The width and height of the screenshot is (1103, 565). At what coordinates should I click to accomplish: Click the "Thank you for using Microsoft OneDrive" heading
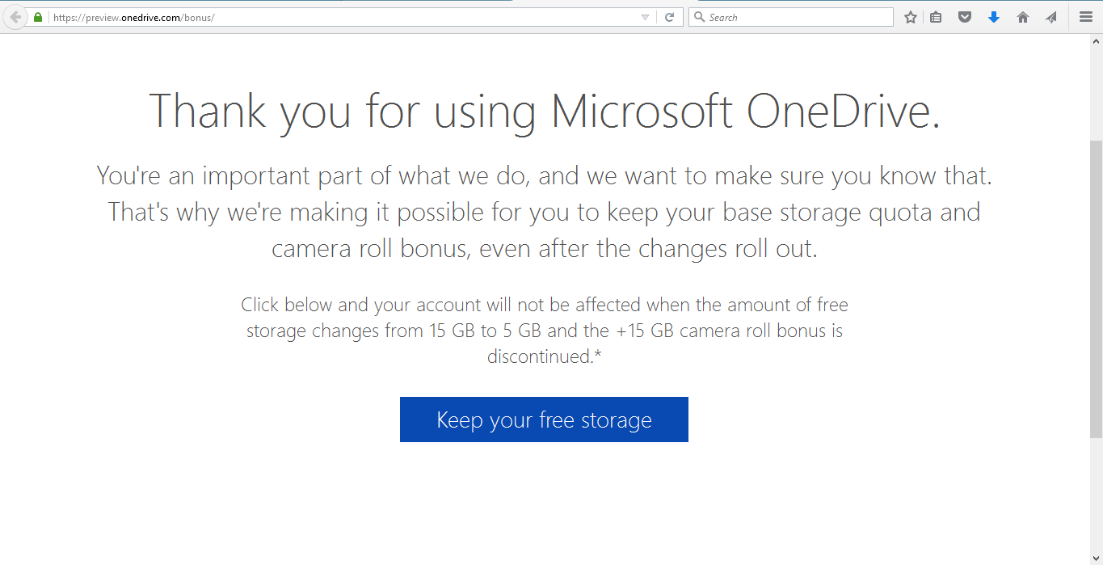click(x=545, y=110)
